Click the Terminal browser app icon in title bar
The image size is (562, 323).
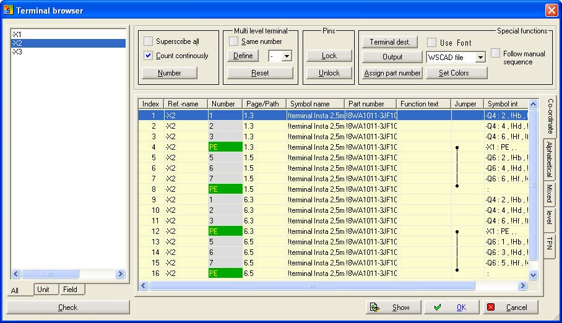[8, 10]
